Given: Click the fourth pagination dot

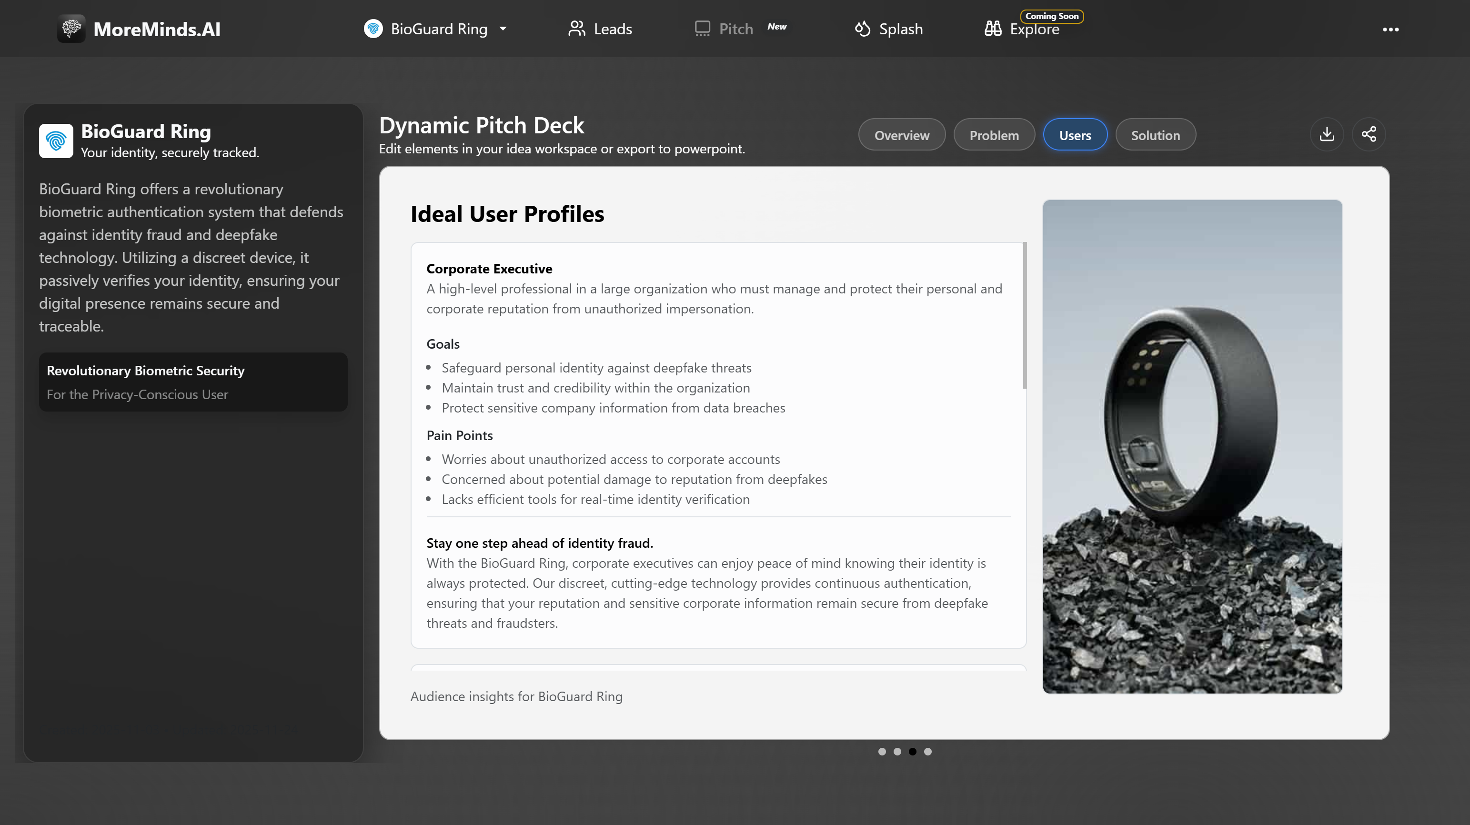Looking at the screenshot, I should (927, 751).
